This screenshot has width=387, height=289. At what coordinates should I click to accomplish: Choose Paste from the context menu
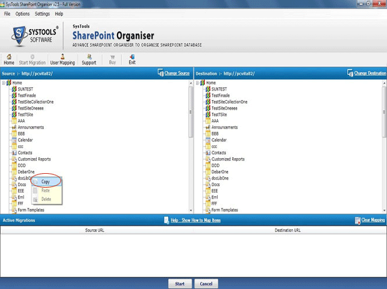tap(46, 191)
